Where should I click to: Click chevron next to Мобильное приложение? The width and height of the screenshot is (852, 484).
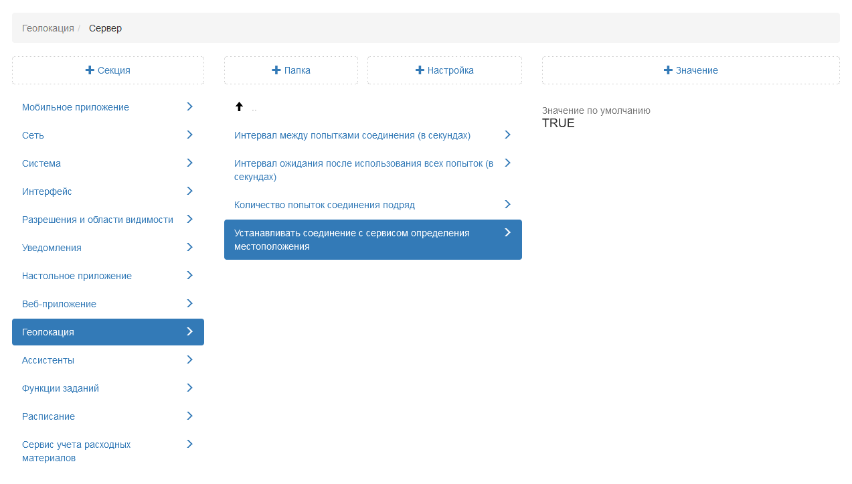(189, 106)
